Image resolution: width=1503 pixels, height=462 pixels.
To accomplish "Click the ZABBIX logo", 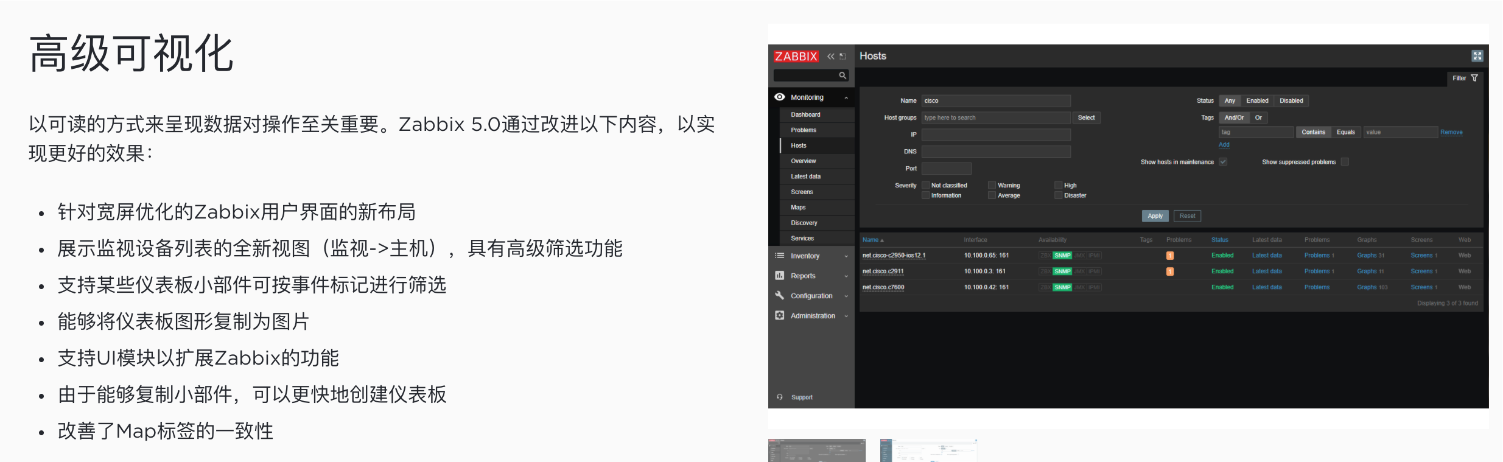I will click(x=796, y=57).
